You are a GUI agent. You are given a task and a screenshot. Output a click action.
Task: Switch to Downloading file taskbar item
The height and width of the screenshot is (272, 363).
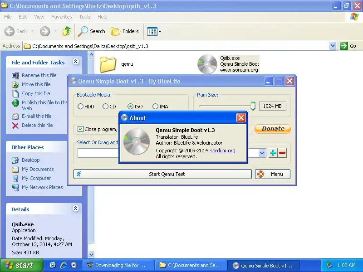tap(118, 265)
